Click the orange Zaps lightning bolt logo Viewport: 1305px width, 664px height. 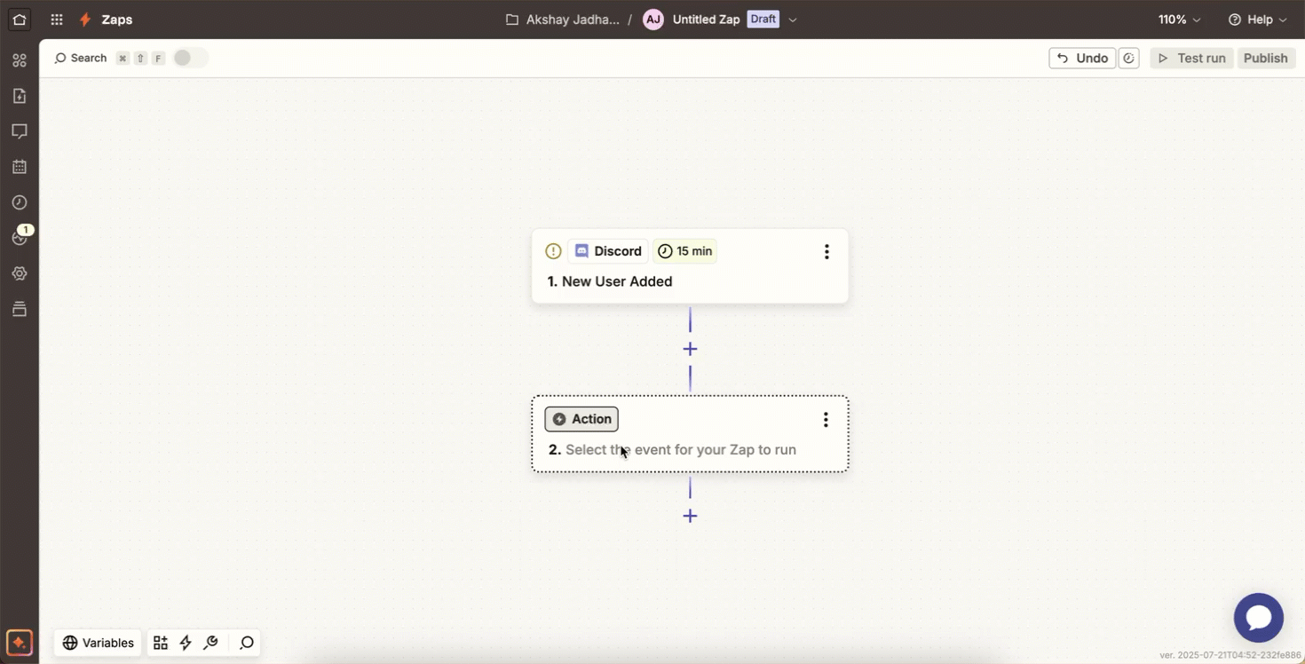click(85, 20)
